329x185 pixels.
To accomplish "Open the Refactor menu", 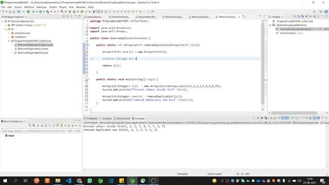I will pyautogui.click(x=29, y=7).
